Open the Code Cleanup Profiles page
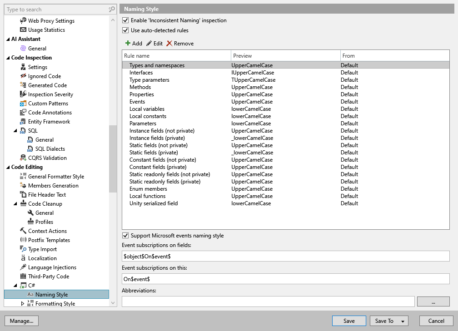Image resolution: width=458 pixels, height=331 pixels. point(45,222)
